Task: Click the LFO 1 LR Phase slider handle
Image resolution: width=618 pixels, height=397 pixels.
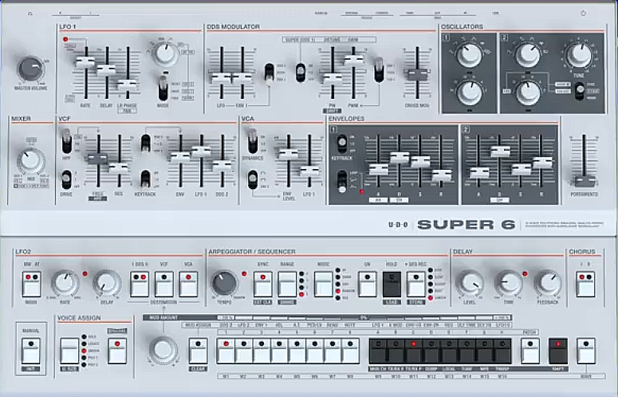Action: 127,85
